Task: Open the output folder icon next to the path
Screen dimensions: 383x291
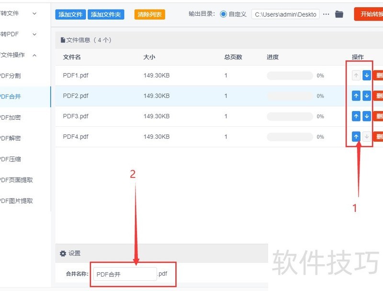Action: (339, 14)
